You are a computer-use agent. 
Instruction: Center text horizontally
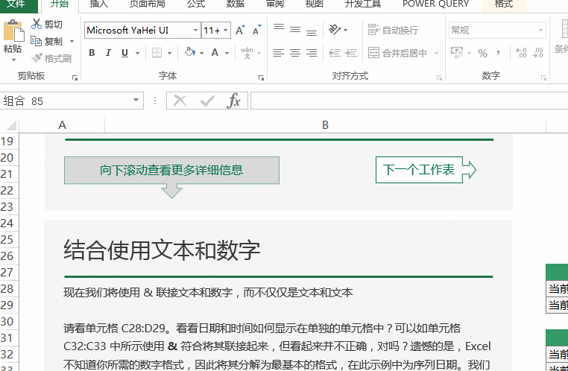point(295,53)
